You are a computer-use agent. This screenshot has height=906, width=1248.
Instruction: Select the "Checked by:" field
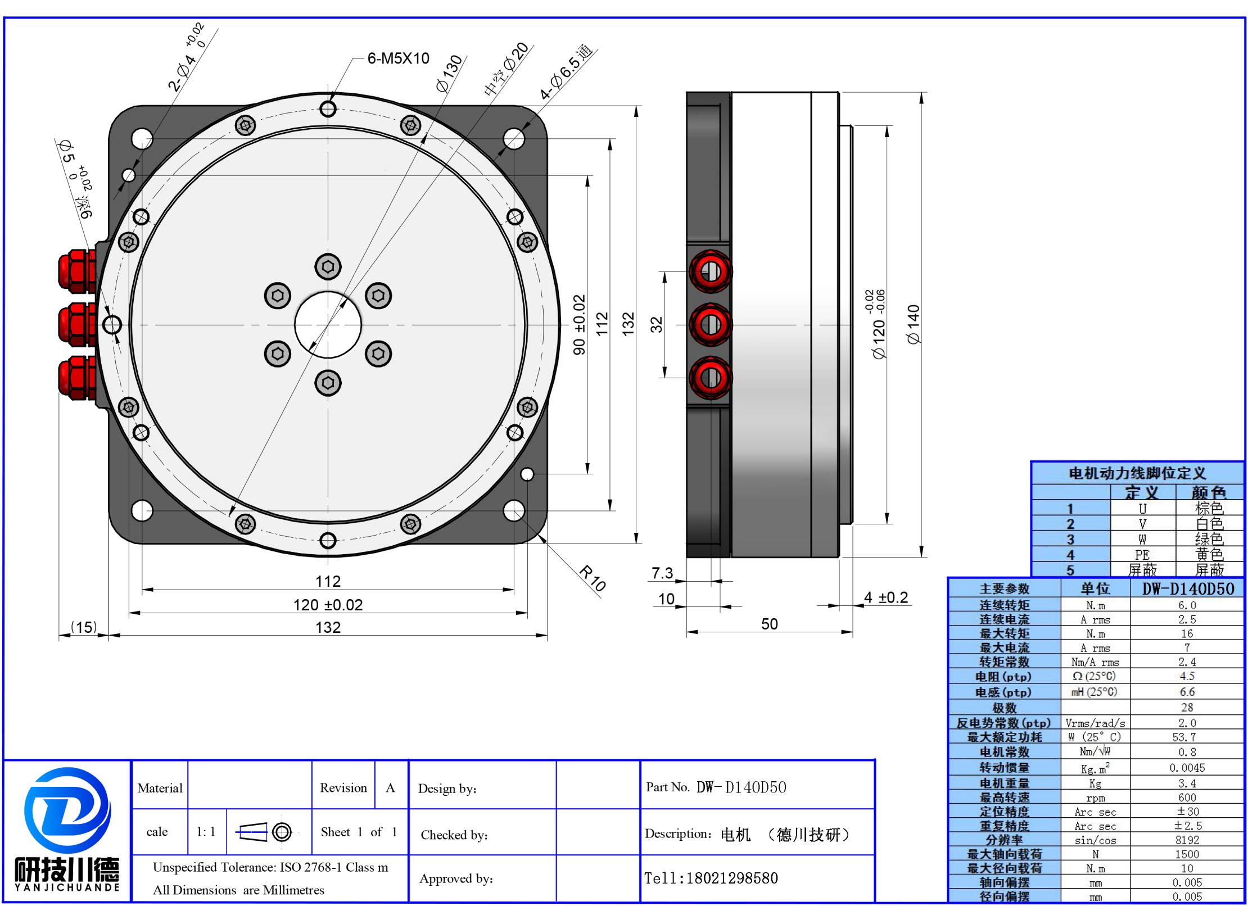click(454, 835)
